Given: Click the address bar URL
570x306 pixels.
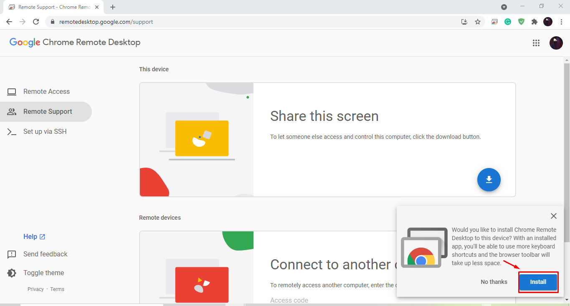Looking at the screenshot, I should (x=106, y=22).
